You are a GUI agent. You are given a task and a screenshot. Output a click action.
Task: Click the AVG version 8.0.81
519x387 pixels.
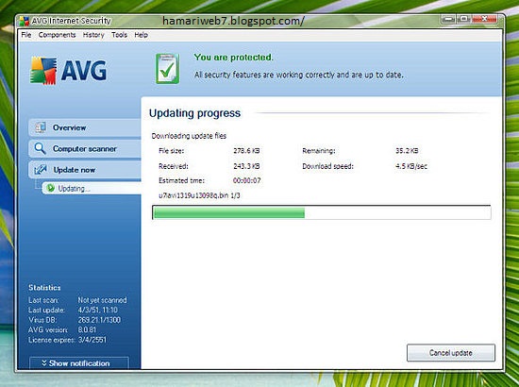(87, 329)
